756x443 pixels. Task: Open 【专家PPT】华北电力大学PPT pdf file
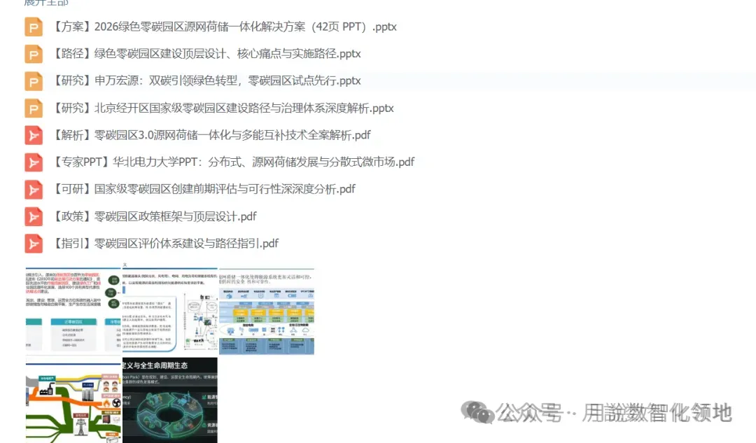pyautogui.click(x=233, y=162)
